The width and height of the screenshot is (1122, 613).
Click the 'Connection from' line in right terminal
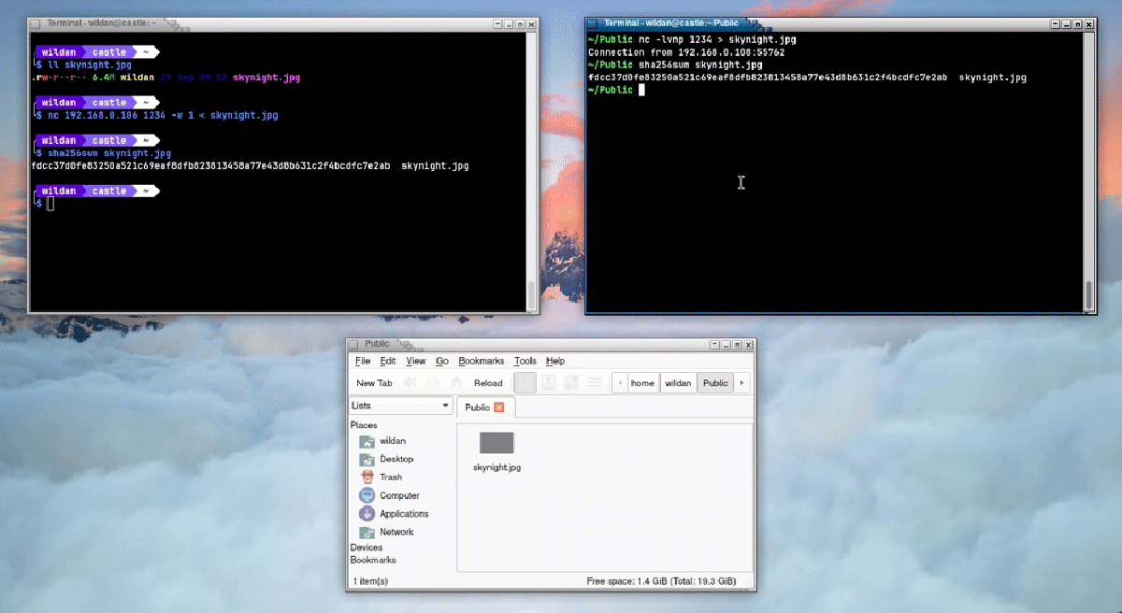click(x=686, y=53)
